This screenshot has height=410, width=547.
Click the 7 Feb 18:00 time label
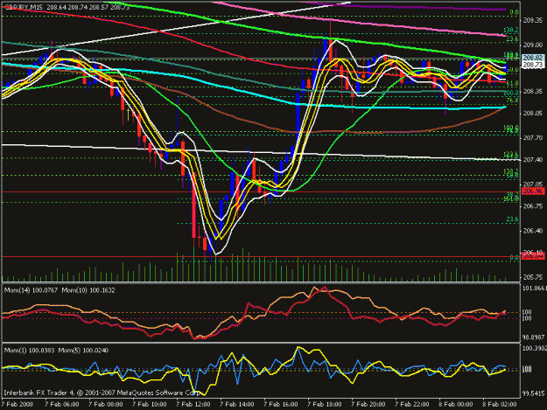[x=325, y=404]
